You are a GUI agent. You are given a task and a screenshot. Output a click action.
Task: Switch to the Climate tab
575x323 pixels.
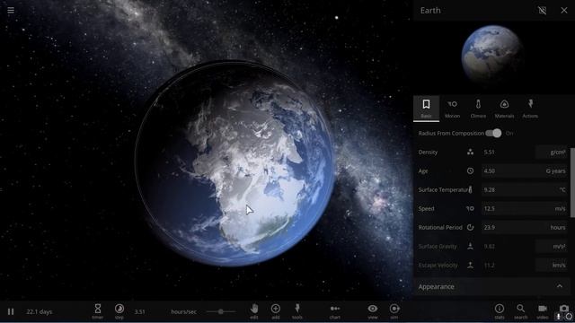coord(478,109)
